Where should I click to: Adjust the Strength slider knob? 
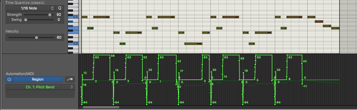point(50,15)
